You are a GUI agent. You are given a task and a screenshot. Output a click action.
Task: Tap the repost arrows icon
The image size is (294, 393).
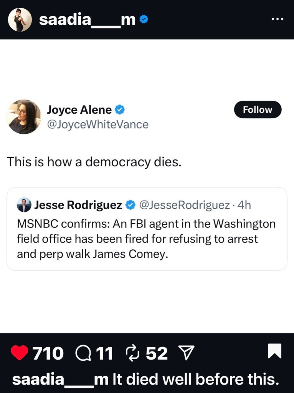tap(134, 353)
